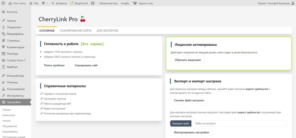Open Записи in the sidebar
The height and width of the screenshot is (138, 296).
pos(16,21)
